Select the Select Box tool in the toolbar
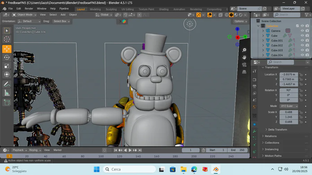312x175 pixels. click(7, 30)
